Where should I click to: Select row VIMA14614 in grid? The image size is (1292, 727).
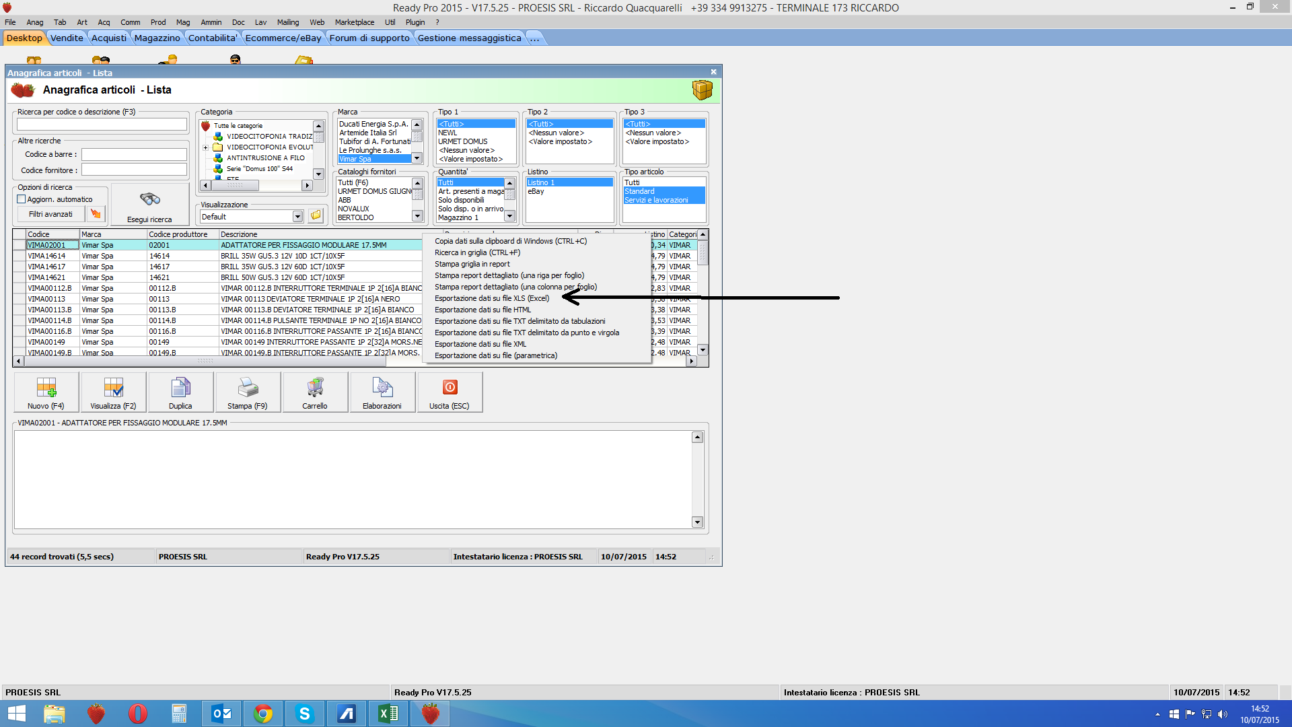223,256
